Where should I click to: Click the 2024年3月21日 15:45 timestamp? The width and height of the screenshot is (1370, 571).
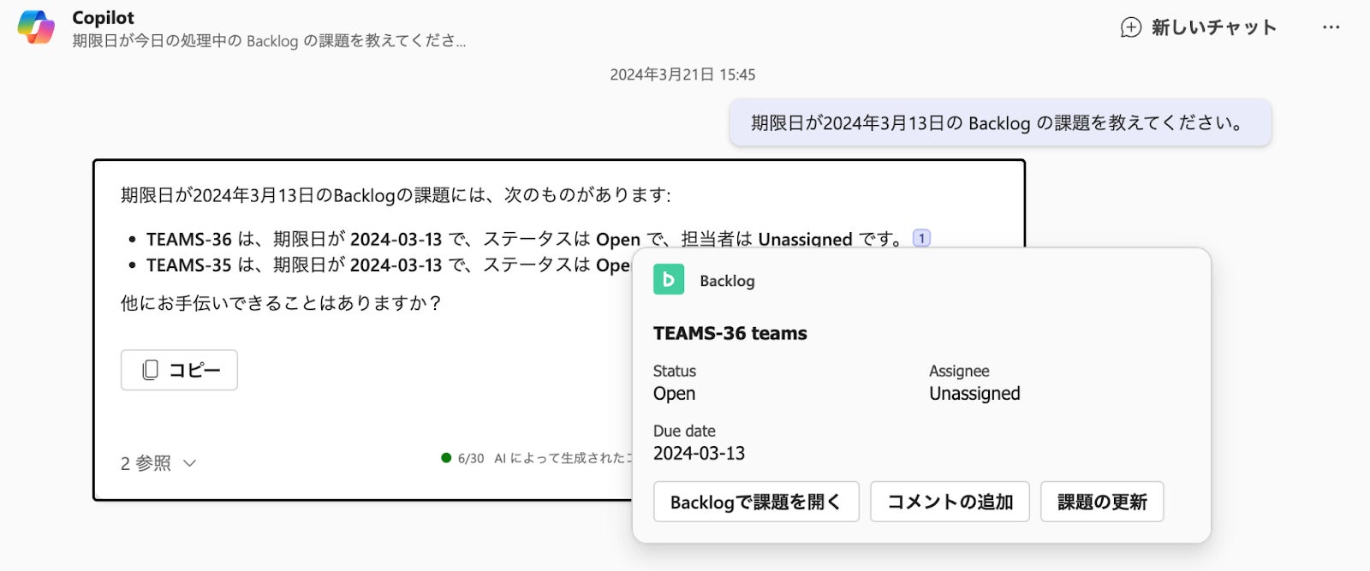(x=682, y=74)
